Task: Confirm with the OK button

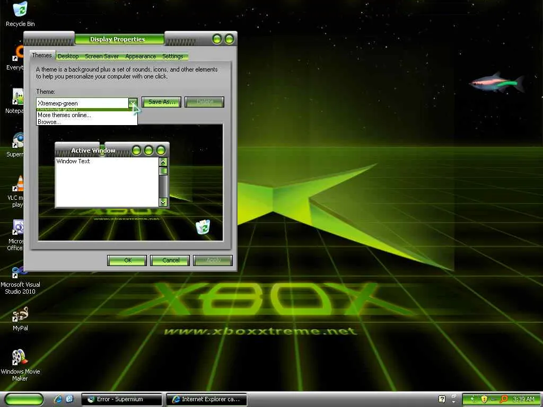Action: point(127,260)
